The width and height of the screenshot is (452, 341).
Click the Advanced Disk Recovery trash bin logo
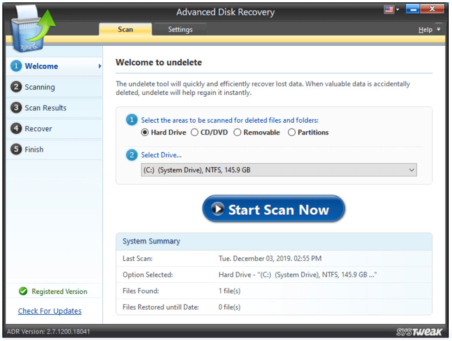[x=32, y=30]
